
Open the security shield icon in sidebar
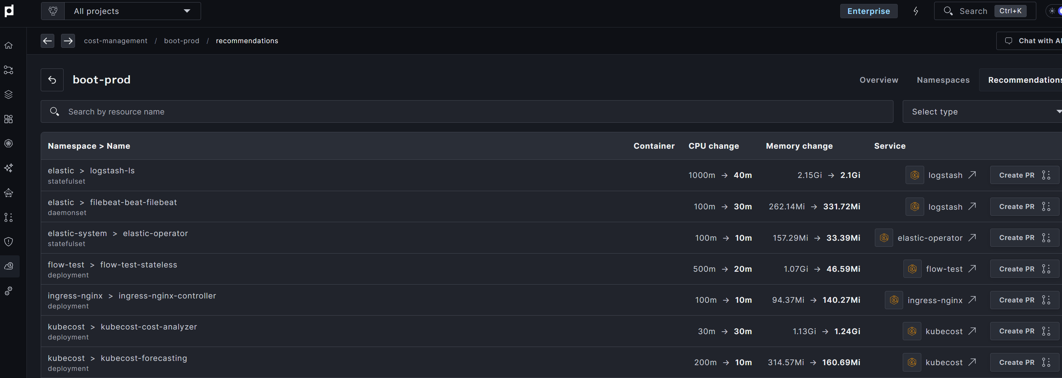tap(9, 242)
